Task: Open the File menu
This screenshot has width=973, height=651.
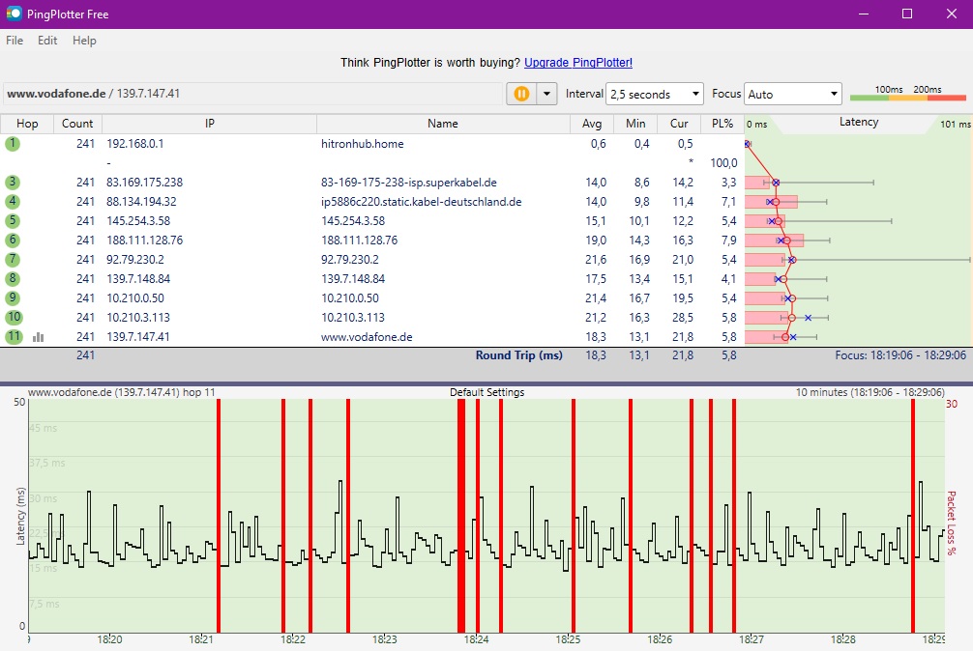Action: [x=15, y=41]
